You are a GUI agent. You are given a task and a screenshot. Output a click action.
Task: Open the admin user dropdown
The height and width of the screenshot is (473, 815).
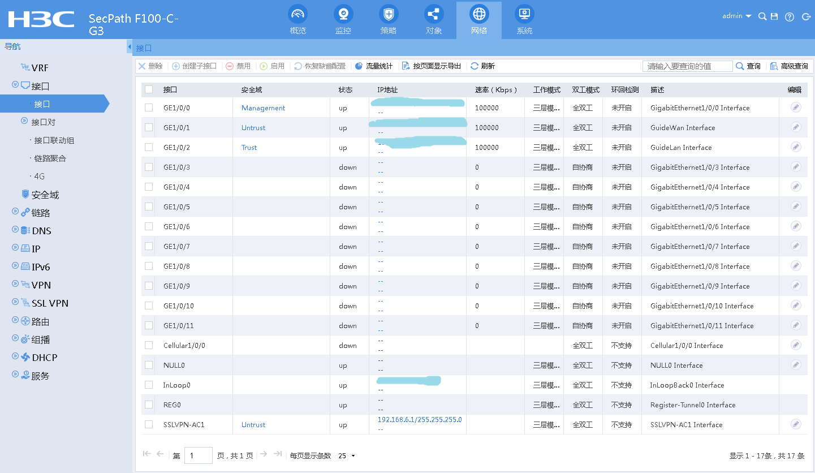pos(736,16)
